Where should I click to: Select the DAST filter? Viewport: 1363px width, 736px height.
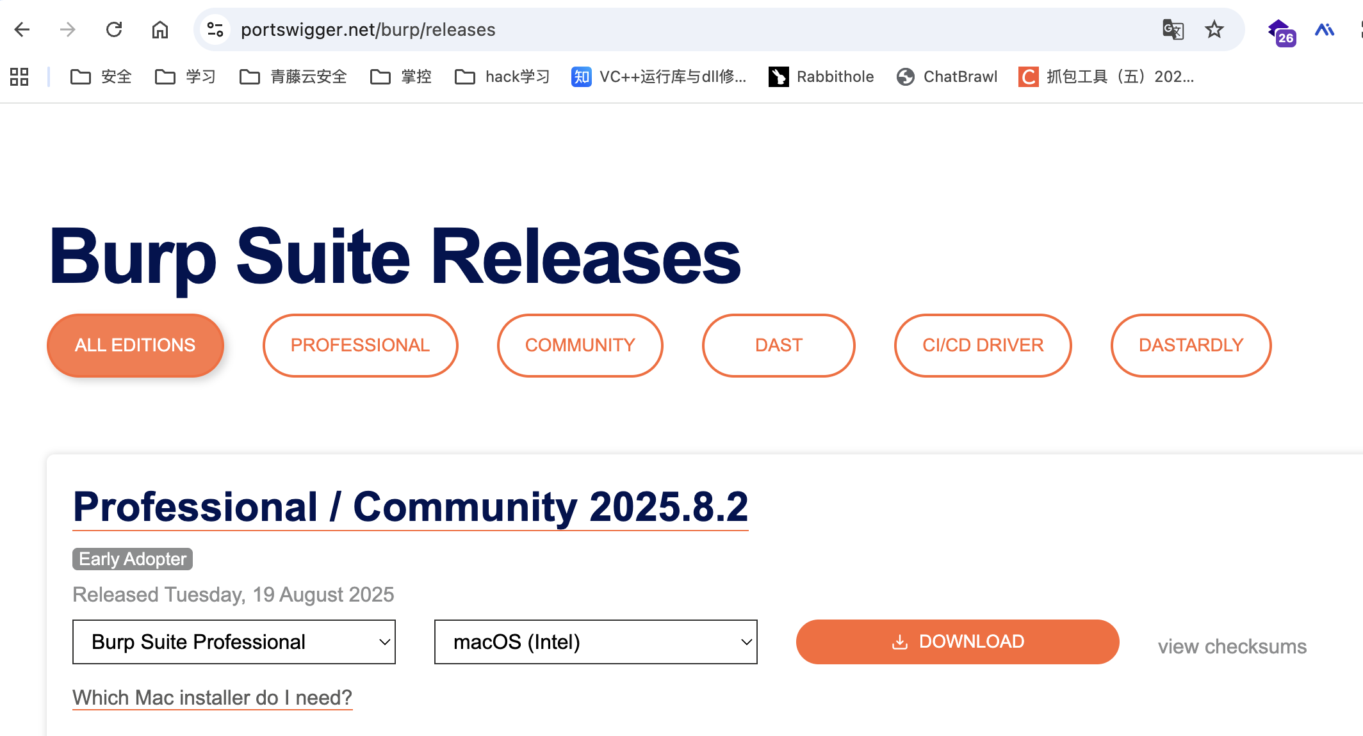tap(779, 346)
